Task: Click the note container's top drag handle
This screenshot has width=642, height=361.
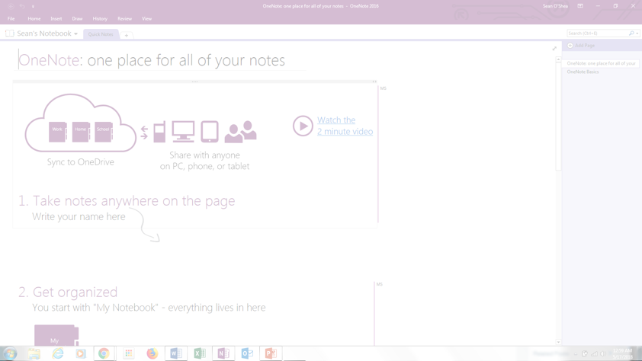Action: click(x=194, y=81)
